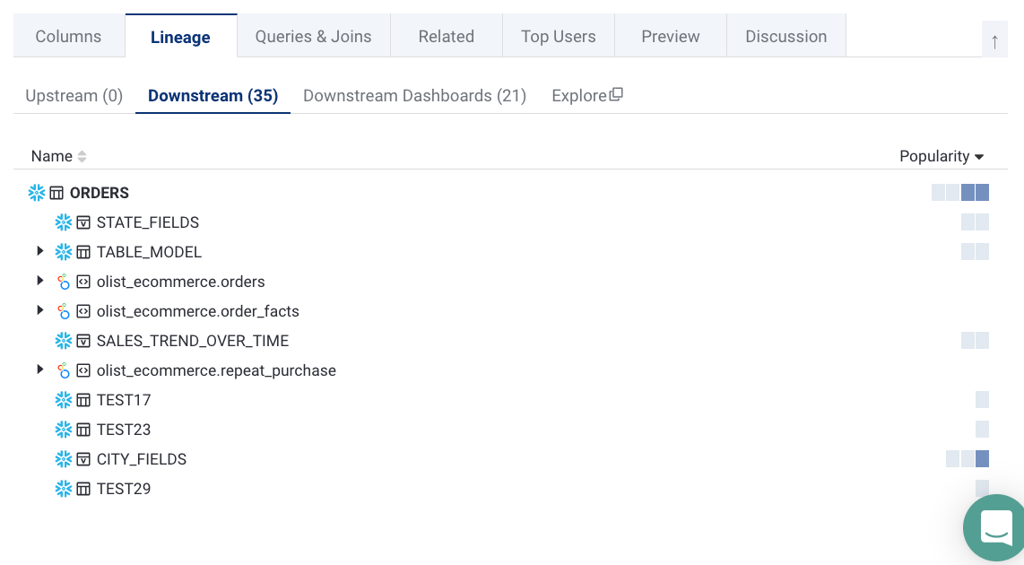Open SALES_TREND_OVER_TIME view link
The image size is (1024, 565).
(x=193, y=341)
